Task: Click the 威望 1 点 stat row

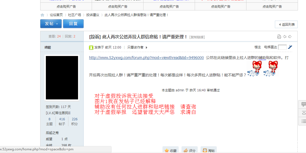Action: coord(57,139)
